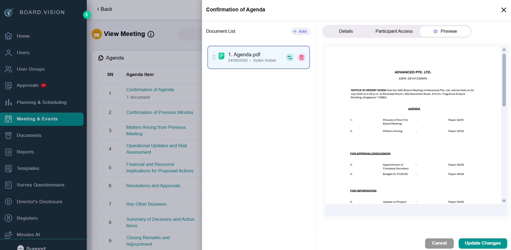511x250 pixels.
Task: Delete Agenda.pdf using the red trash icon
Action: pyautogui.click(x=301, y=57)
